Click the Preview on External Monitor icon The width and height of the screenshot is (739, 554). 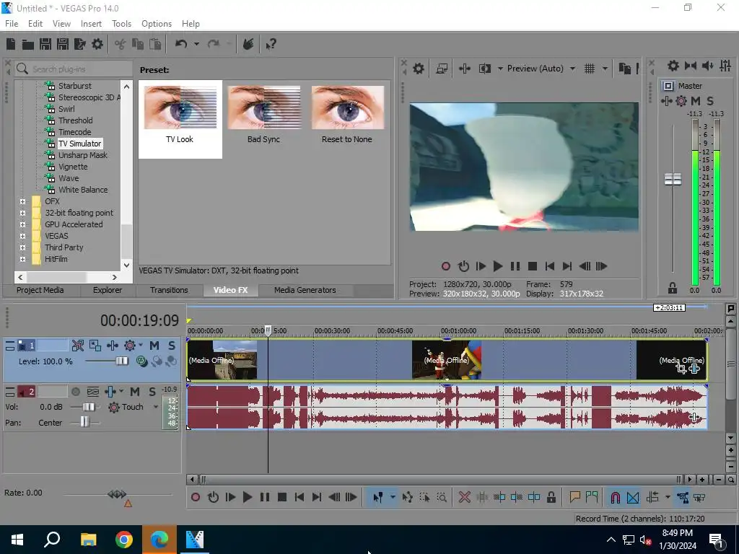click(x=442, y=69)
